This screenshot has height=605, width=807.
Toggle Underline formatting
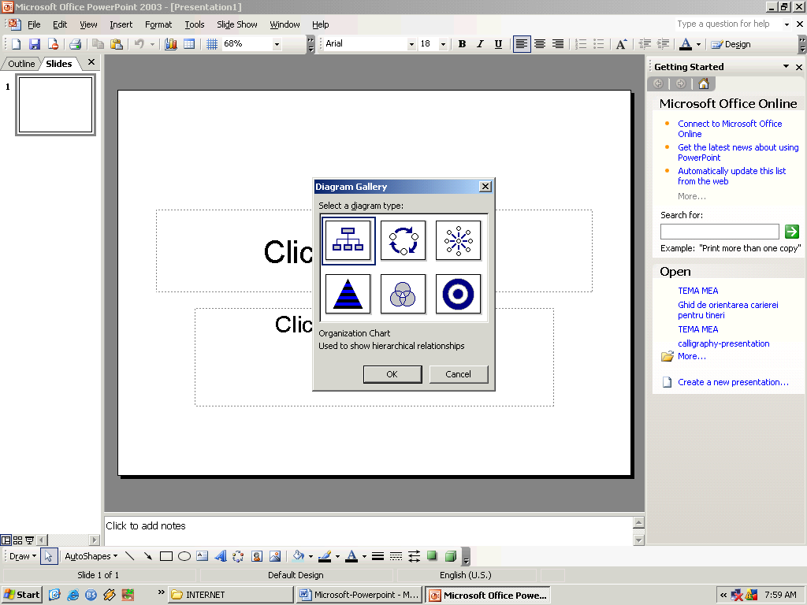(x=498, y=44)
